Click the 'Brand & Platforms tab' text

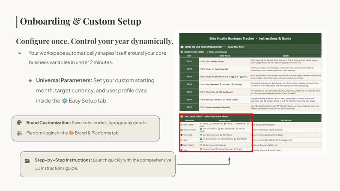[96, 133]
